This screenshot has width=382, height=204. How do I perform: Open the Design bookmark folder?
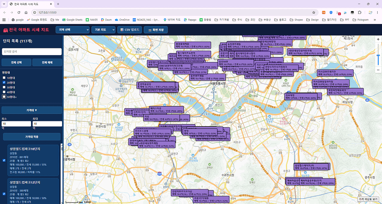tap(312, 20)
